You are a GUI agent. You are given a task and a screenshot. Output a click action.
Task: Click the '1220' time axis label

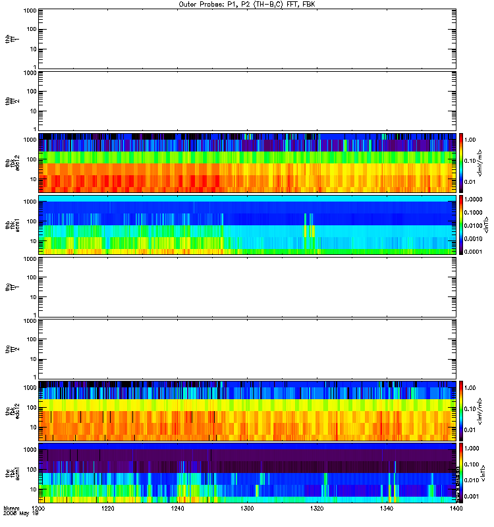tap(108, 509)
